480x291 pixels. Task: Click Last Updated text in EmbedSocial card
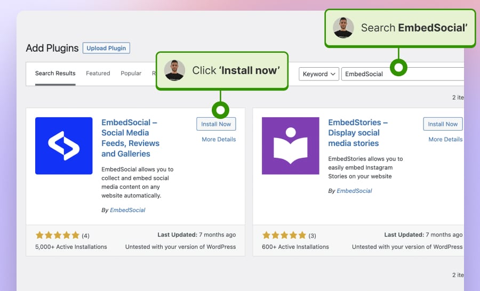pyautogui.click(x=196, y=235)
